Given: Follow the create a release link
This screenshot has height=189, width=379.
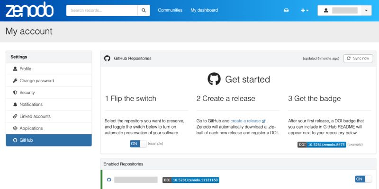Looking at the screenshot, I should 245,121.
